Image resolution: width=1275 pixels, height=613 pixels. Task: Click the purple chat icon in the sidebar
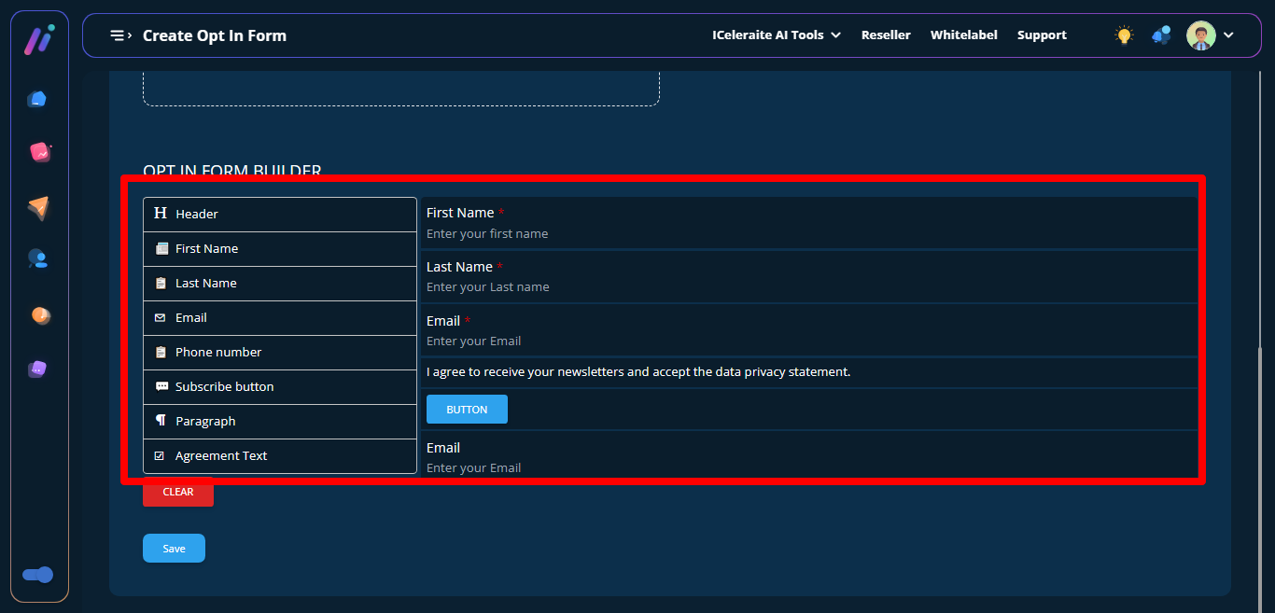point(37,369)
